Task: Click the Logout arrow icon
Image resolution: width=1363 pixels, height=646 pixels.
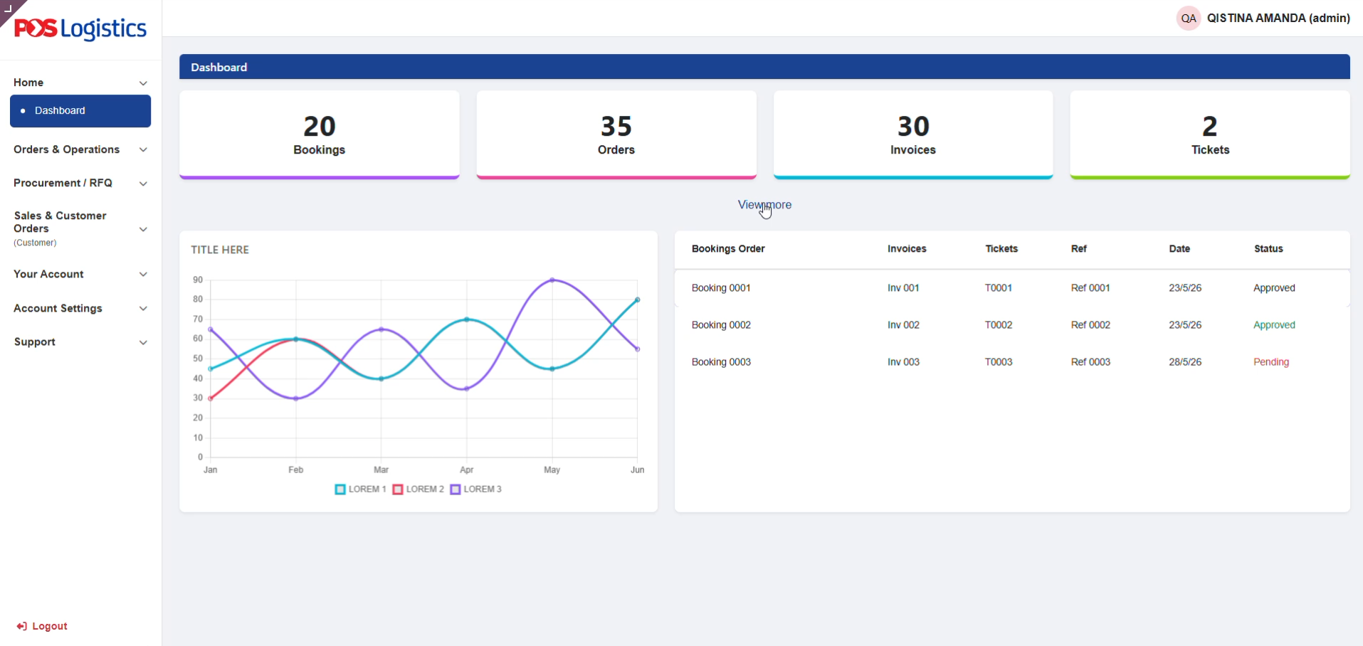Action: click(22, 626)
